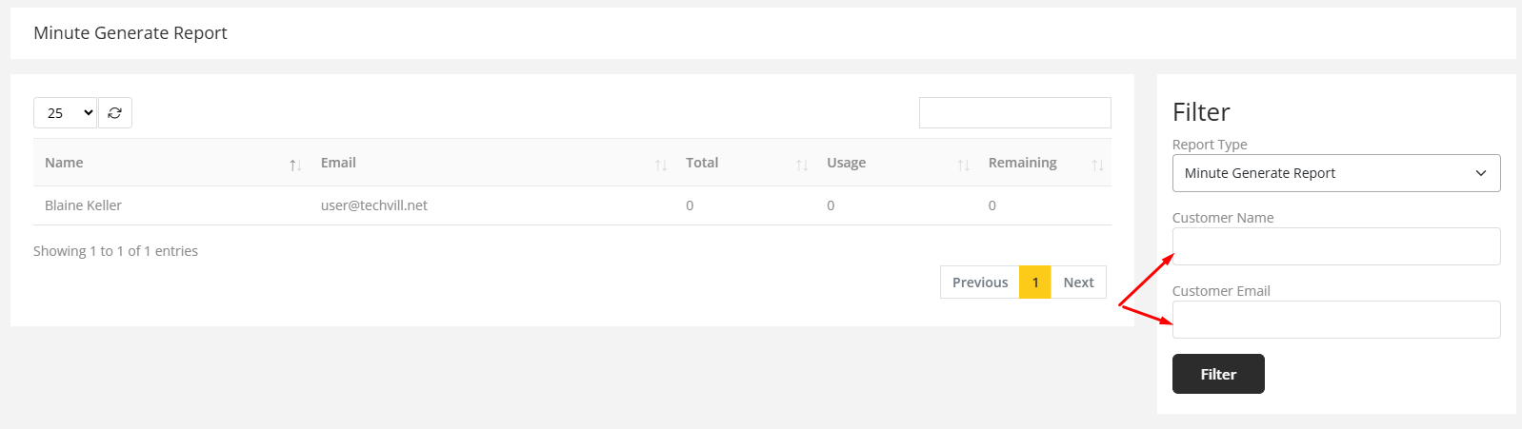Screen dimensions: 1522x429
Task: Click the Name column header
Action: tap(64, 163)
